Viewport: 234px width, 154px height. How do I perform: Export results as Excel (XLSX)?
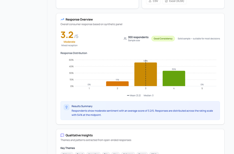tap(174, 1)
